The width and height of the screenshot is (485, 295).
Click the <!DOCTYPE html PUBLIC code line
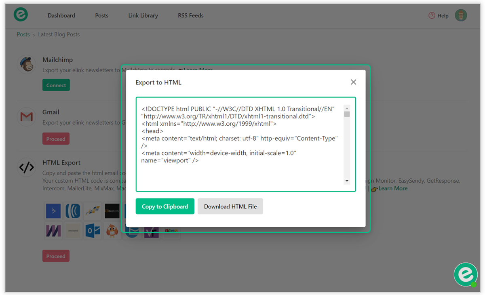pos(238,109)
